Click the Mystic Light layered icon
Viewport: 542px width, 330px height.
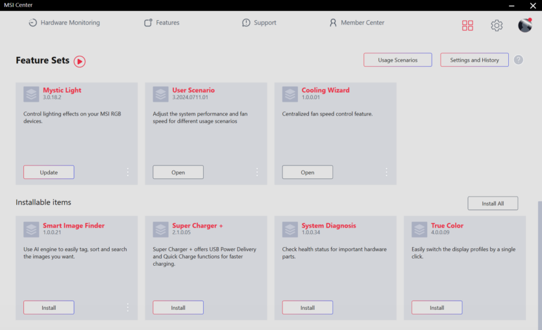click(31, 94)
